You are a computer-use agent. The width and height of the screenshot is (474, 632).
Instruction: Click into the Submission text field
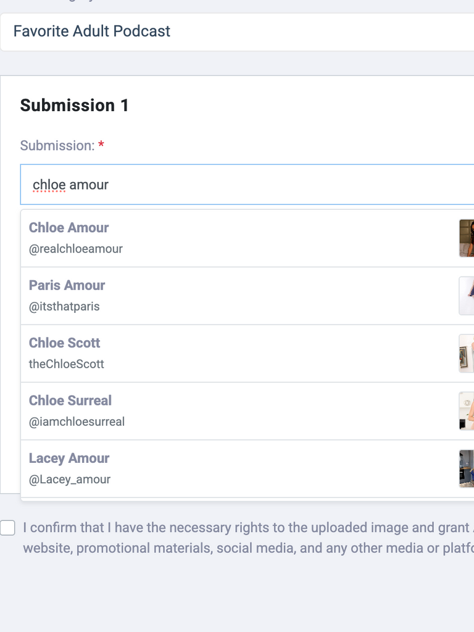click(x=247, y=185)
